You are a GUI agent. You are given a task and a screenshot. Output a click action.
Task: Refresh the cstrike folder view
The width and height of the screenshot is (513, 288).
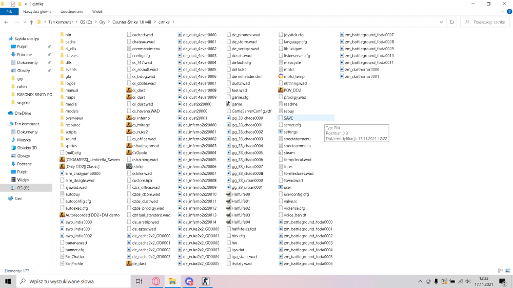tap(451, 22)
